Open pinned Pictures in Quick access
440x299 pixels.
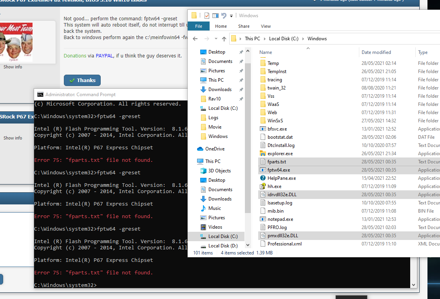pos(216,71)
